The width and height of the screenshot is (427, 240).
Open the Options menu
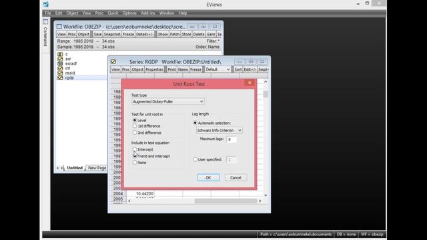[x=129, y=13]
